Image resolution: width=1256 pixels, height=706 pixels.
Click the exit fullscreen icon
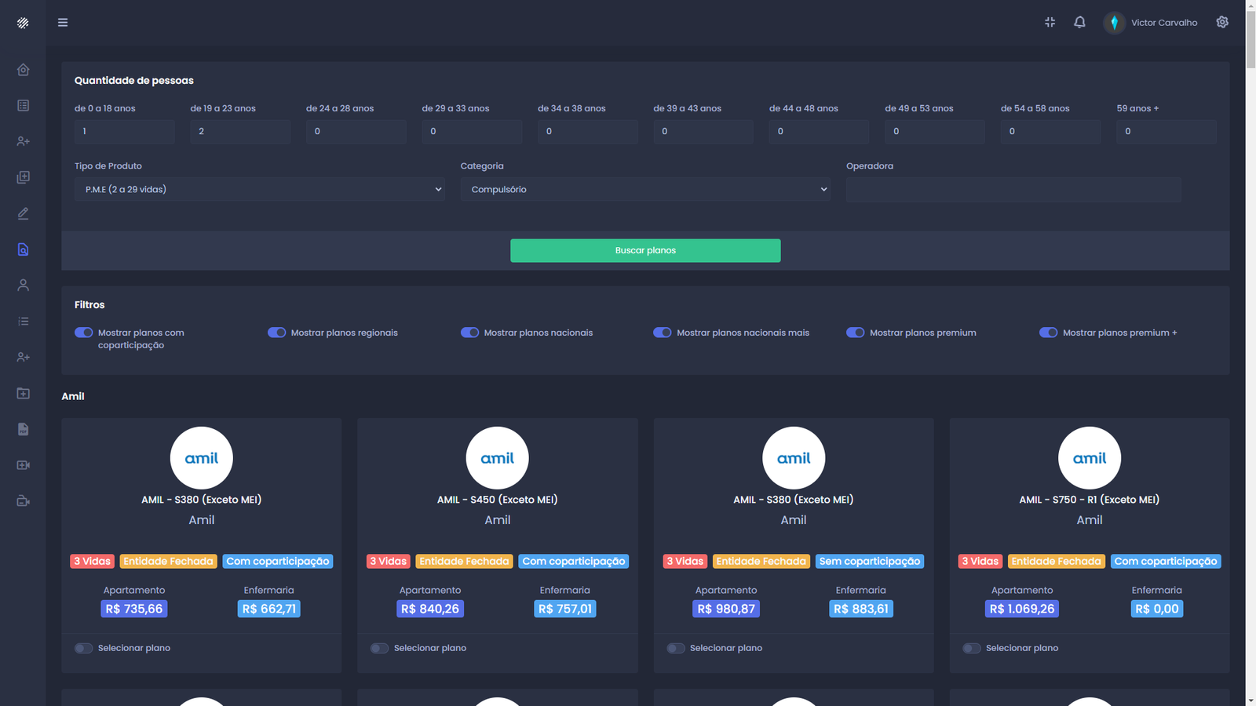[x=1050, y=22]
